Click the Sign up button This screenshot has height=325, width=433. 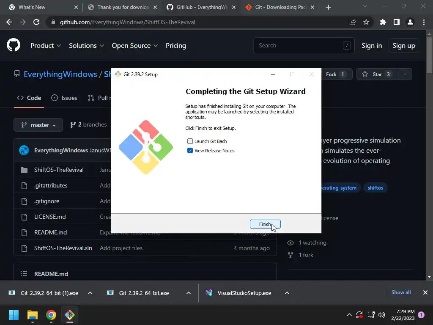[x=404, y=46]
